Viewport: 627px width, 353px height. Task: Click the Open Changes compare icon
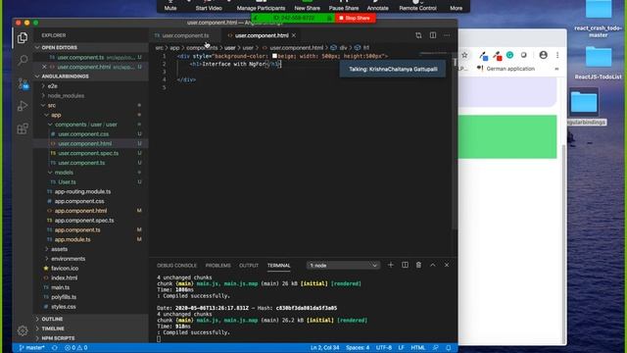pos(418,35)
